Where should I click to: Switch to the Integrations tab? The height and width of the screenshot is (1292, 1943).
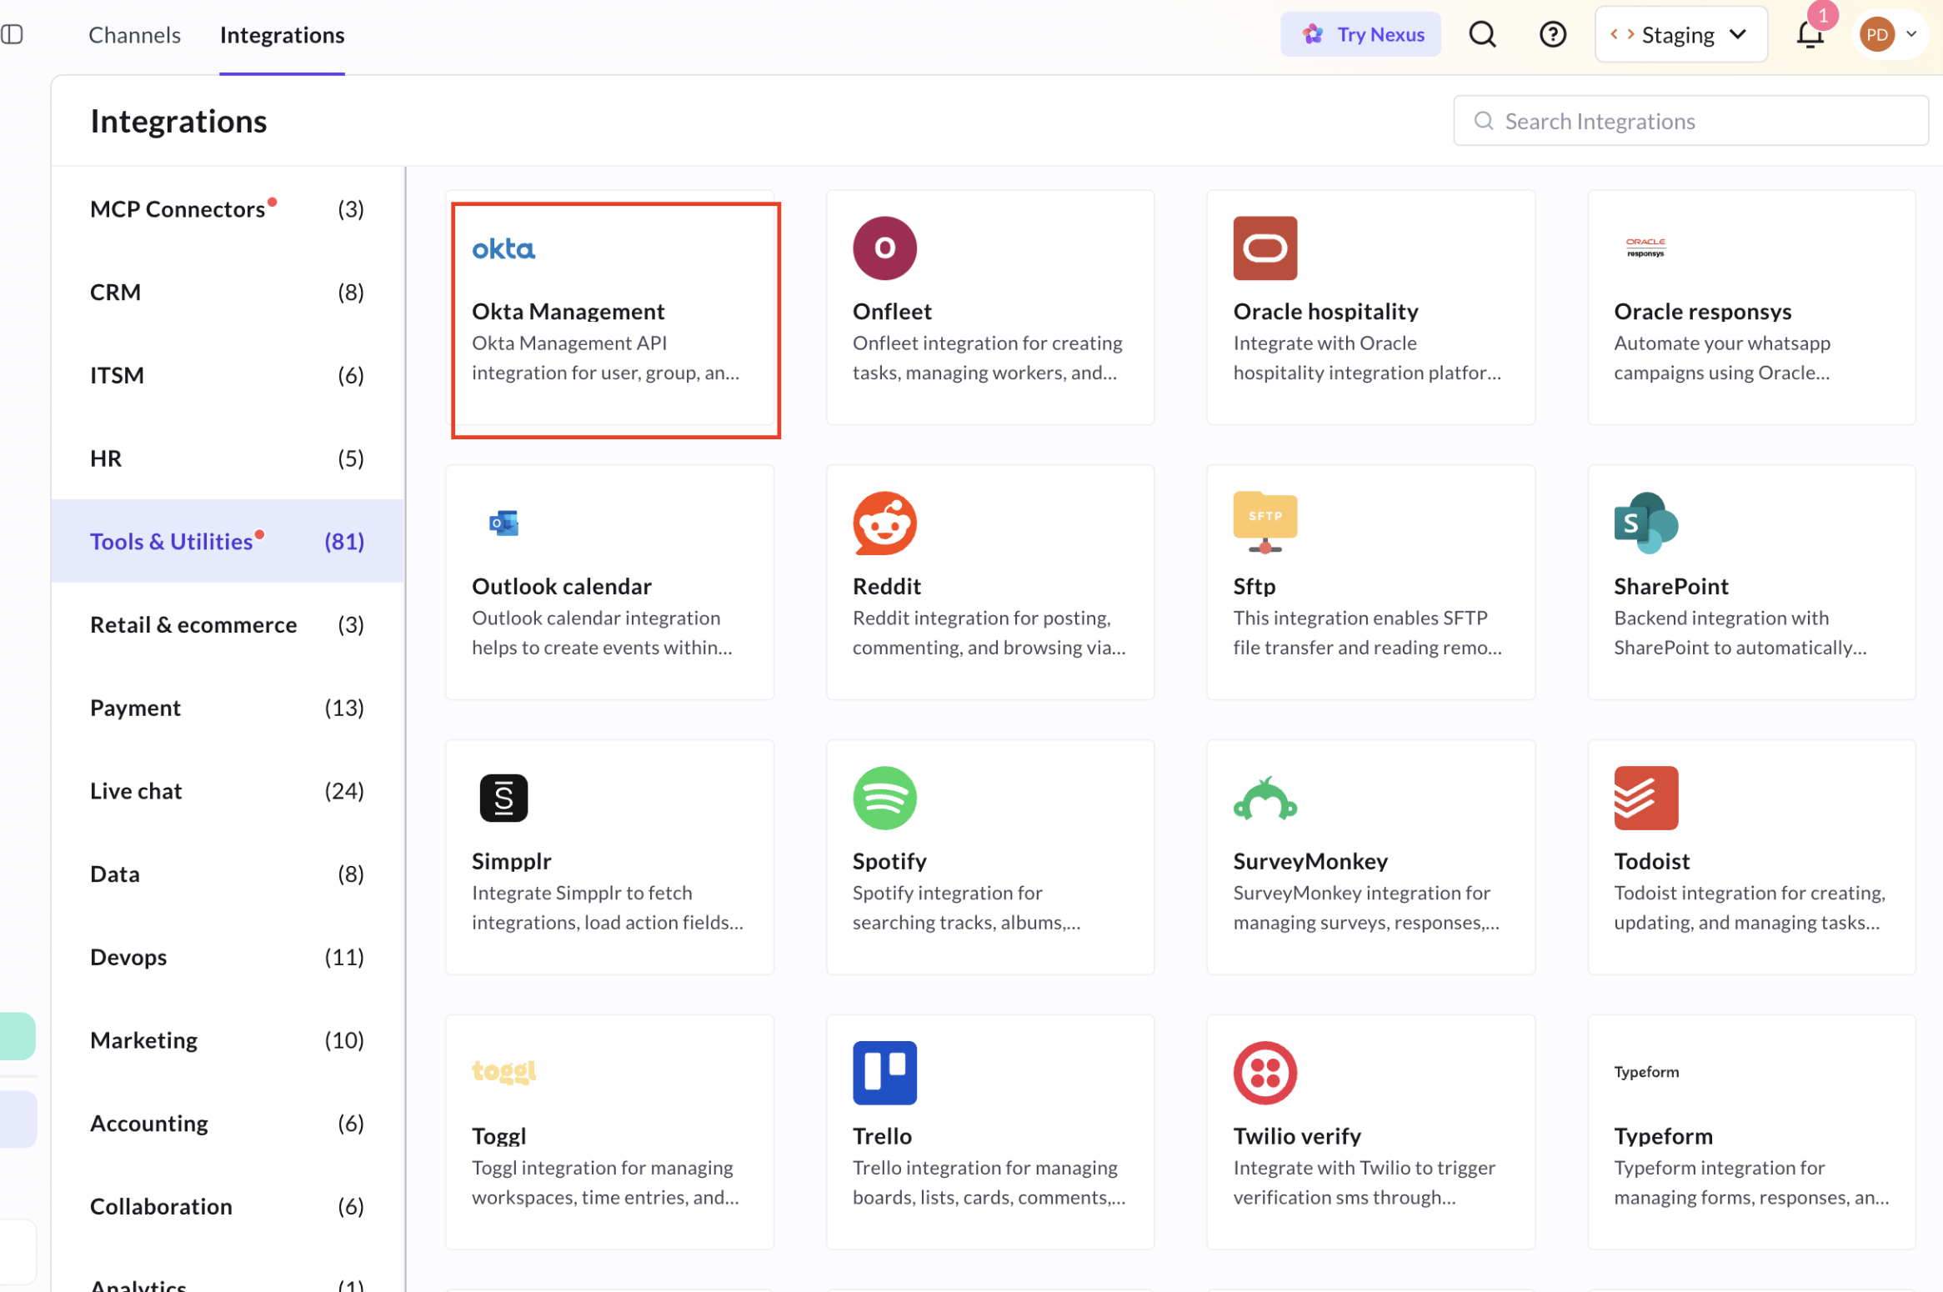coord(282,35)
